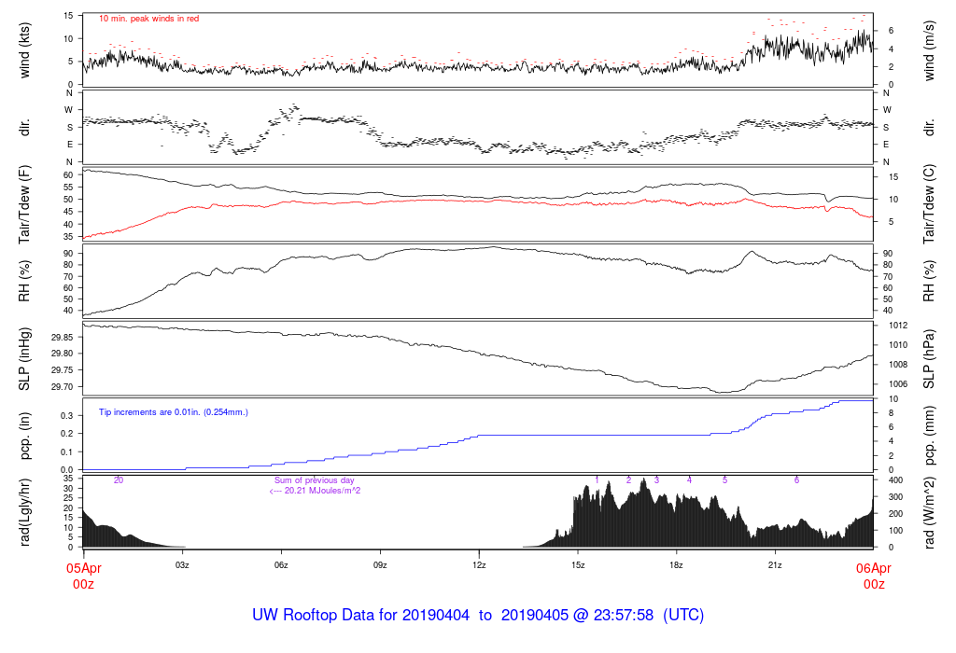The height and width of the screenshot is (653, 956).
Task: Click the '29.70' inHg pressure tick label
Action: point(63,387)
